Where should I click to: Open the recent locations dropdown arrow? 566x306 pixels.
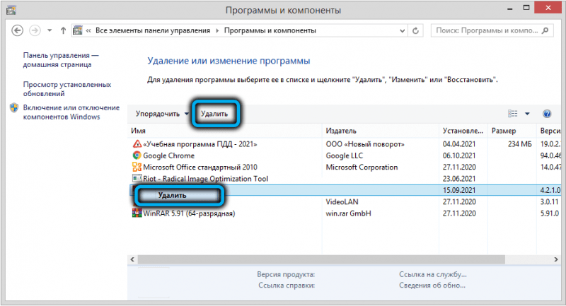coord(50,30)
